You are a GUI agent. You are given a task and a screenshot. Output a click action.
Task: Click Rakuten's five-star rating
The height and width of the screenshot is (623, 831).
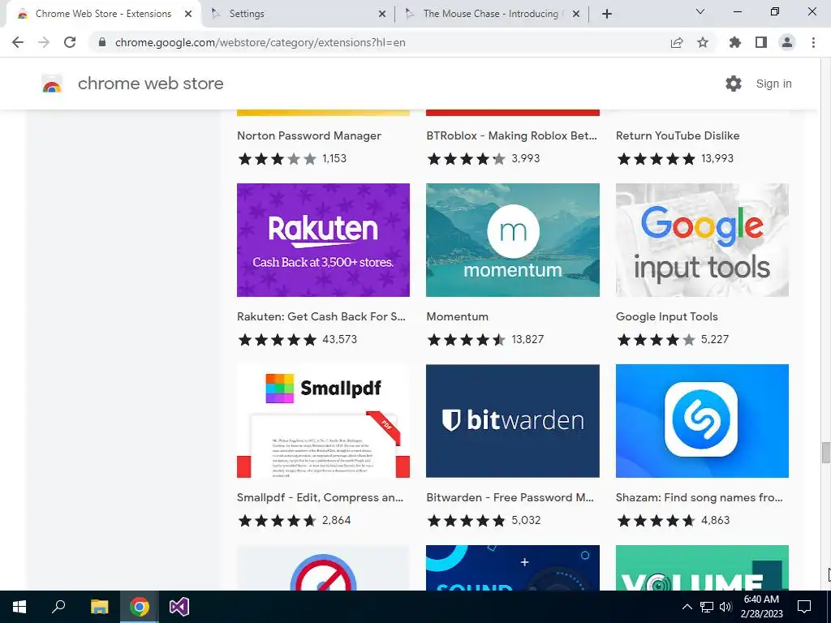click(x=278, y=340)
